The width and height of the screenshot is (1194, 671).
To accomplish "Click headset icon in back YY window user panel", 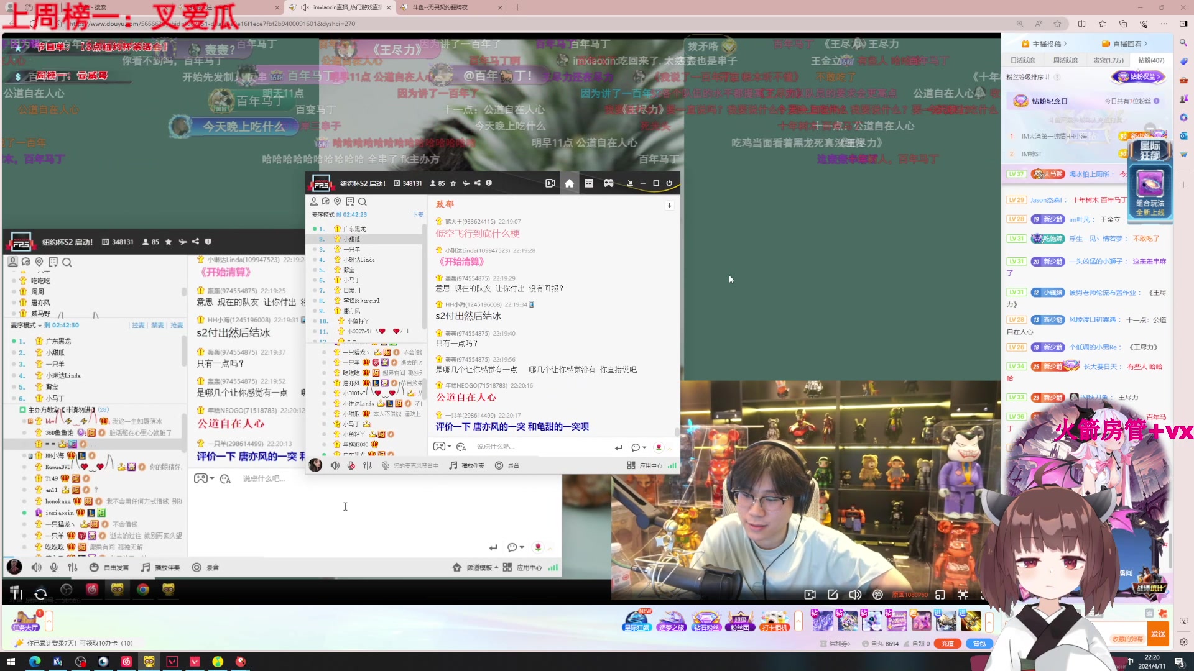I will click(26, 262).
